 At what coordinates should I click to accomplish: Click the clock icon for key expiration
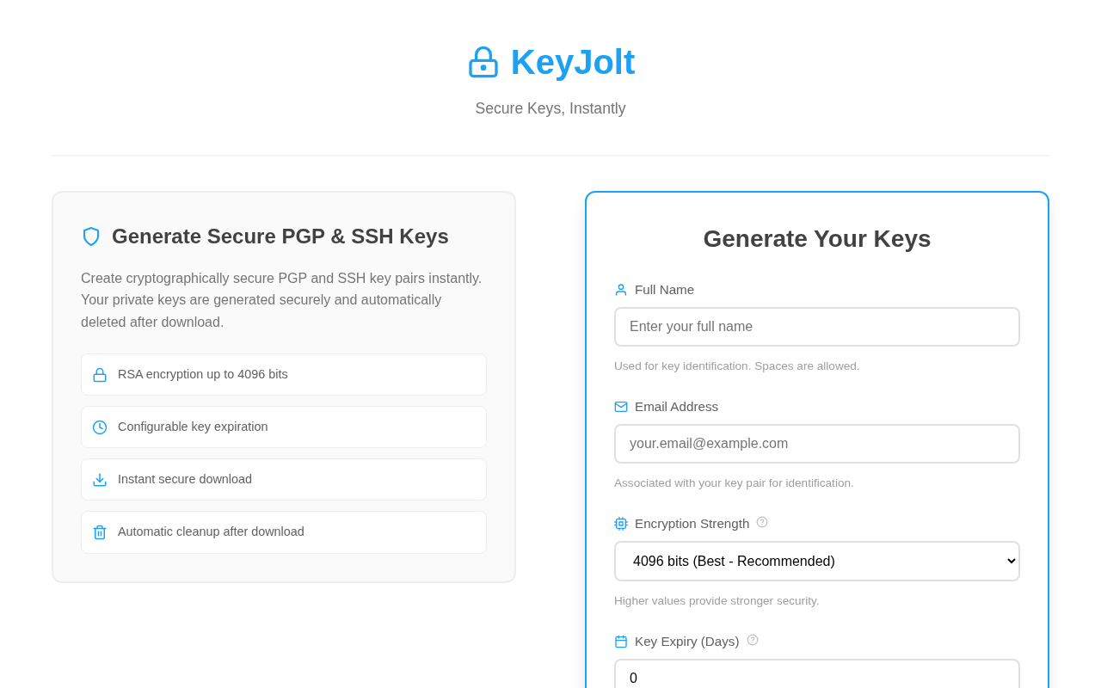pyautogui.click(x=100, y=427)
